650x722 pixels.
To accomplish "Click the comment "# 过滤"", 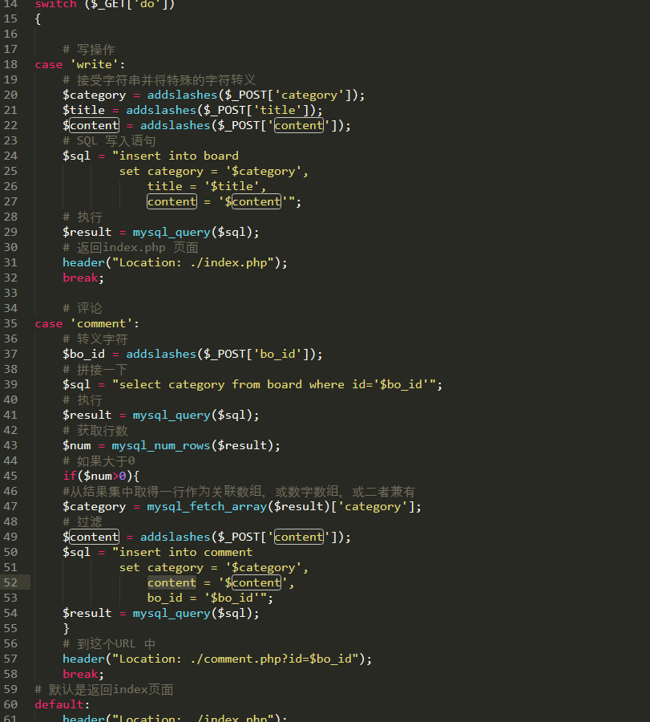I will [83, 521].
